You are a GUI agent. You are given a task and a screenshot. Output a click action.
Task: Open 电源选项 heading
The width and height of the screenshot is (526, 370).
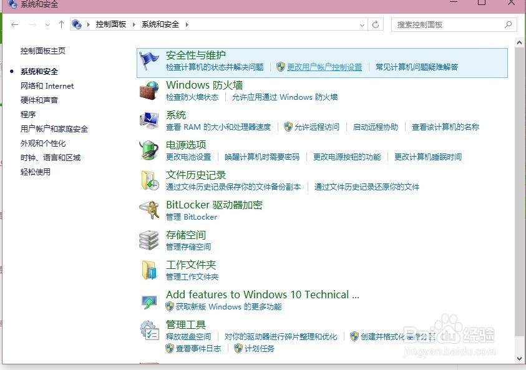[186, 145]
